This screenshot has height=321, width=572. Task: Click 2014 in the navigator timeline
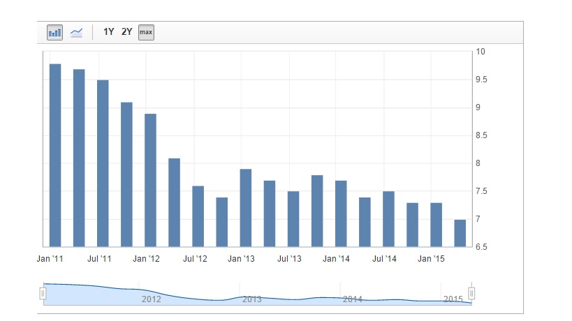(x=353, y=299)
